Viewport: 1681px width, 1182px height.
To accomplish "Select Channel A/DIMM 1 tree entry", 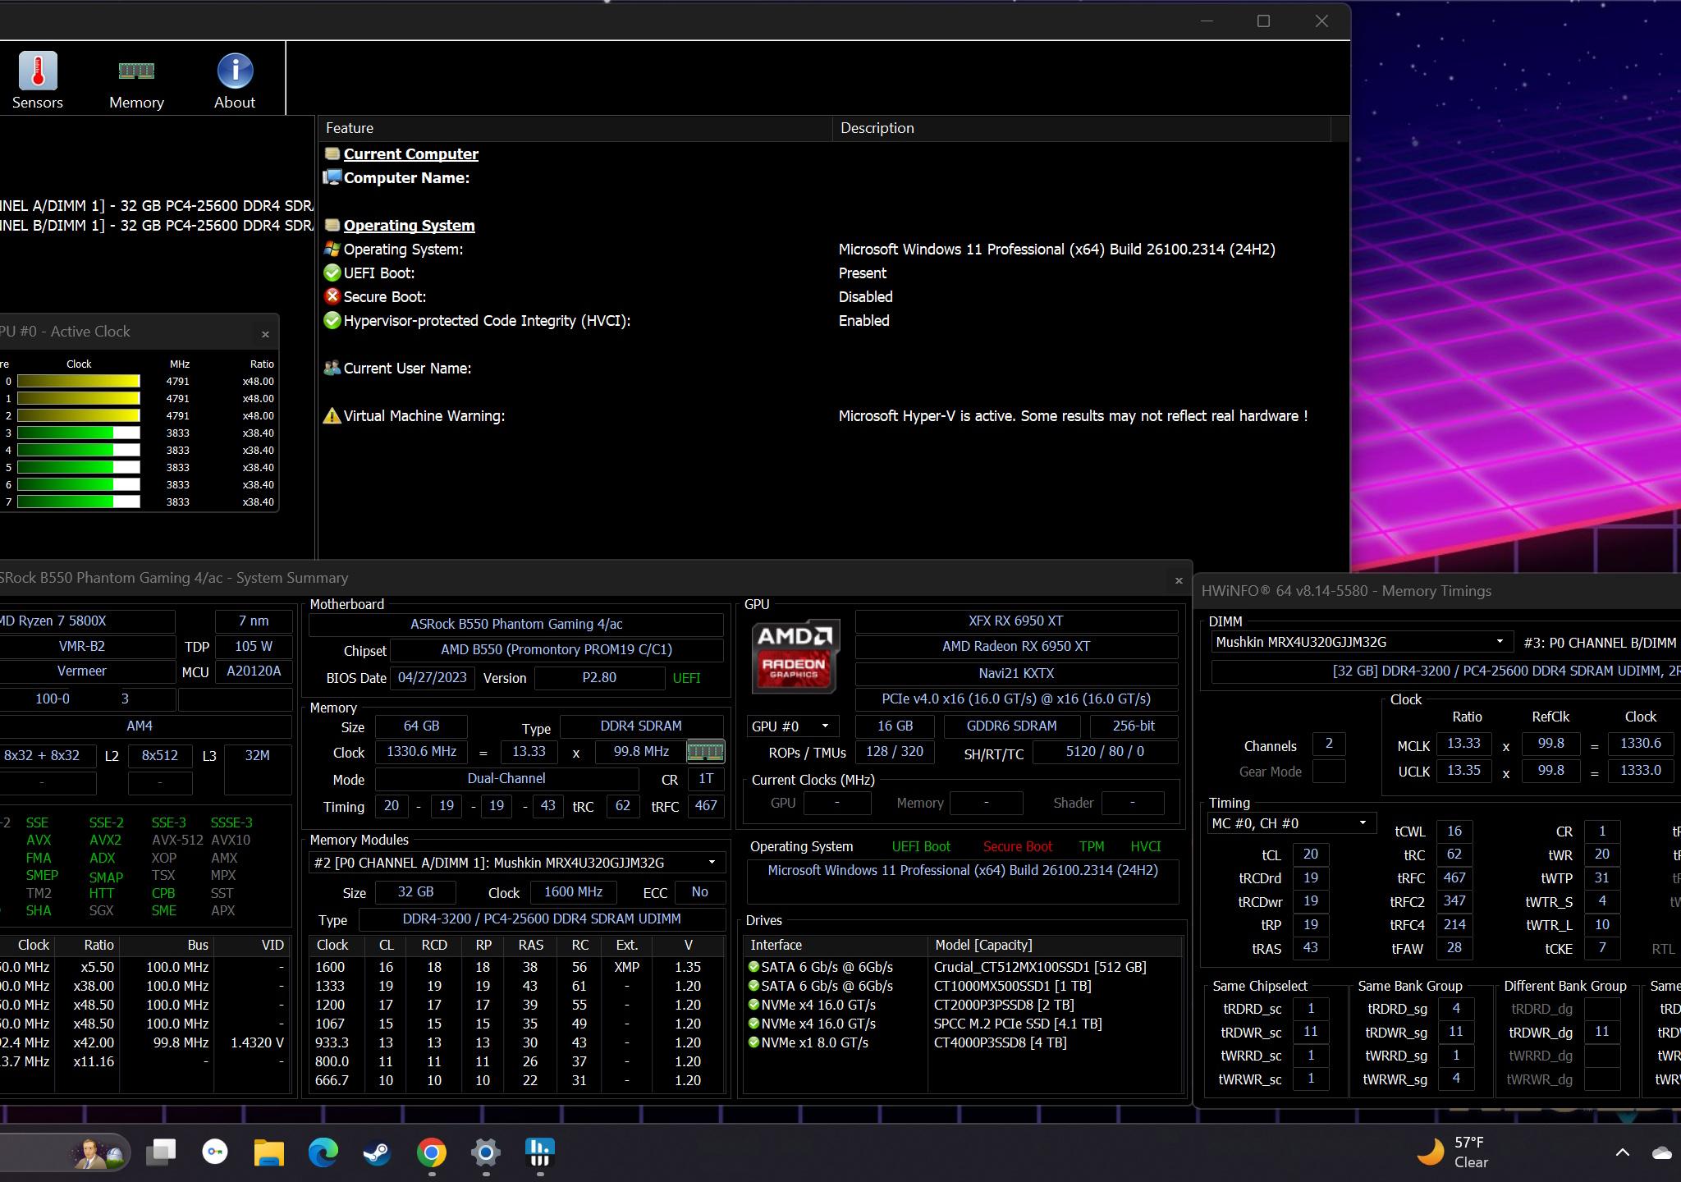I will [x=157, y=205].
